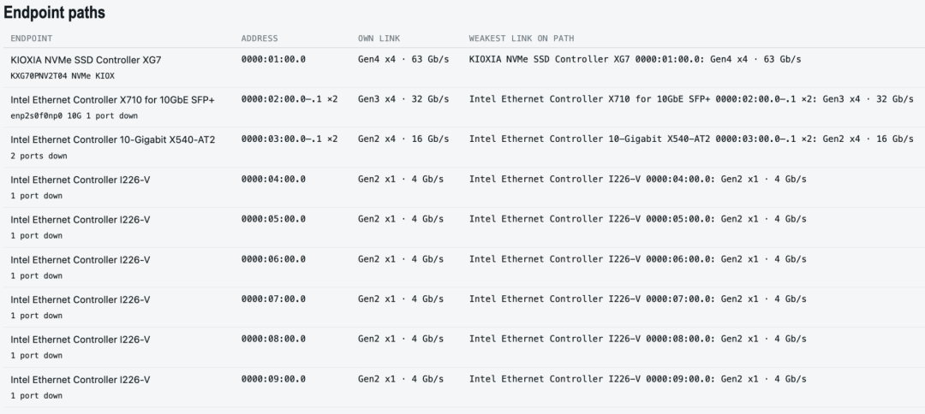This screenshot has width=925, height=414.
Task: Click the ENDPOINT column header
Action: click(x=32, y=38)
